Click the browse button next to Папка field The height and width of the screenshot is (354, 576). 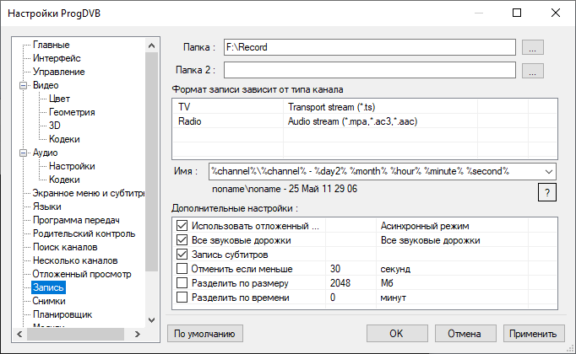(531, 47)
